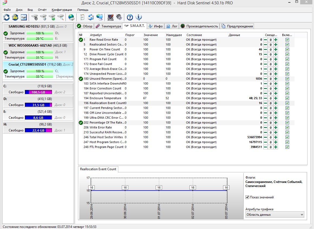Click the speaker icon in toolbar
314x229 pixels.
[x=119, y=17]
